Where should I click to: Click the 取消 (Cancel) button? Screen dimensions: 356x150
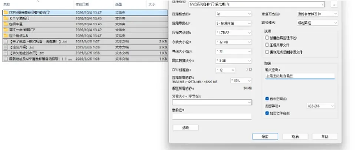(x=295, y=136)
